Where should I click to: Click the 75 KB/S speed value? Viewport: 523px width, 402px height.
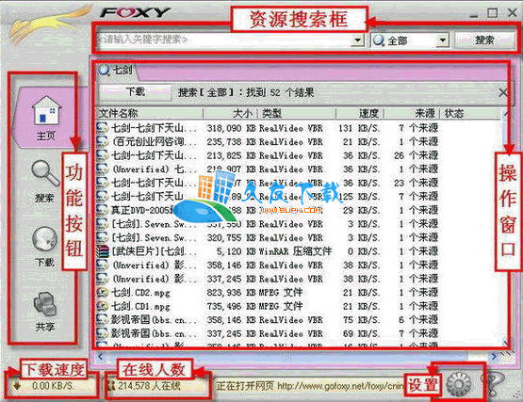click(x=362, y=319)
